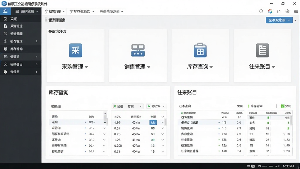Click the green bar in the 夹夫 row
This screenshot has height=169, width=300.
click(268, 123)
